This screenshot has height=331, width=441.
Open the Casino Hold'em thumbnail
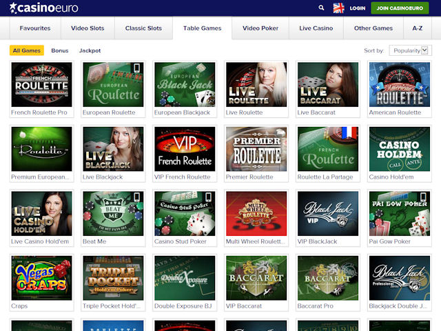point(400,149)
